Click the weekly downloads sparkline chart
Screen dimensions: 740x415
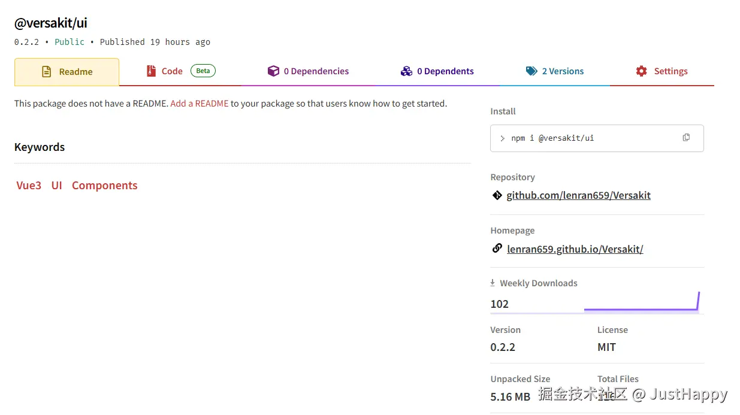click(642, 301)
